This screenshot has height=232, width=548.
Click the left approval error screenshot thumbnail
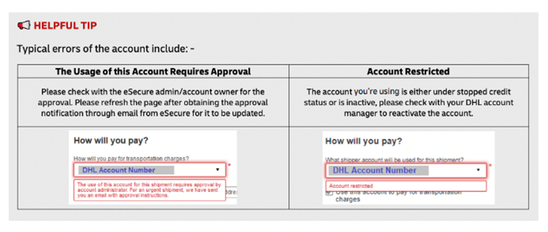[153, 167]
